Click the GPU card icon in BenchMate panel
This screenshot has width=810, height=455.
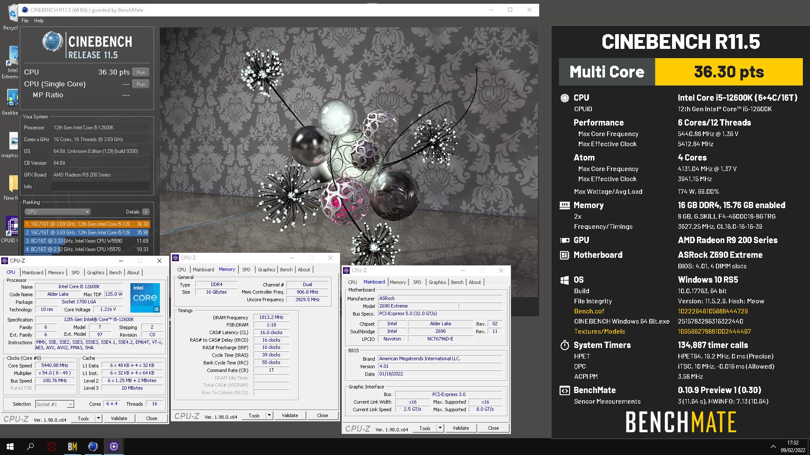click(x=564, y=240)
